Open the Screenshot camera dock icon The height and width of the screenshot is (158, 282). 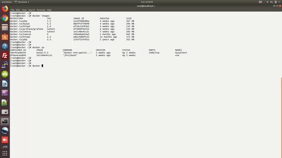coord(5,112)
